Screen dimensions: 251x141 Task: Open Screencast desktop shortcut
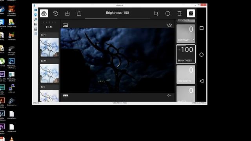(11, 102)
